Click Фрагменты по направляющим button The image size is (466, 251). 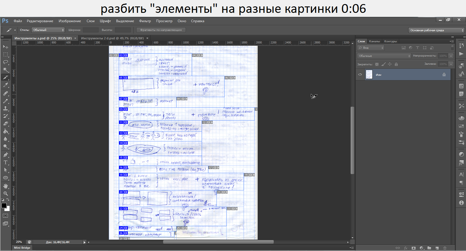pos(161,30)
